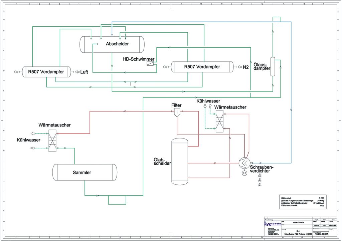Click the Sammler receiver tank

(x=85, y=173)
